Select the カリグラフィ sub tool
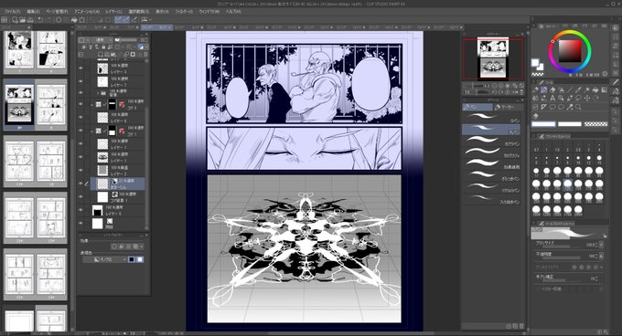Image resolution: width=622 pixels, height=336 pixels. 491,152
